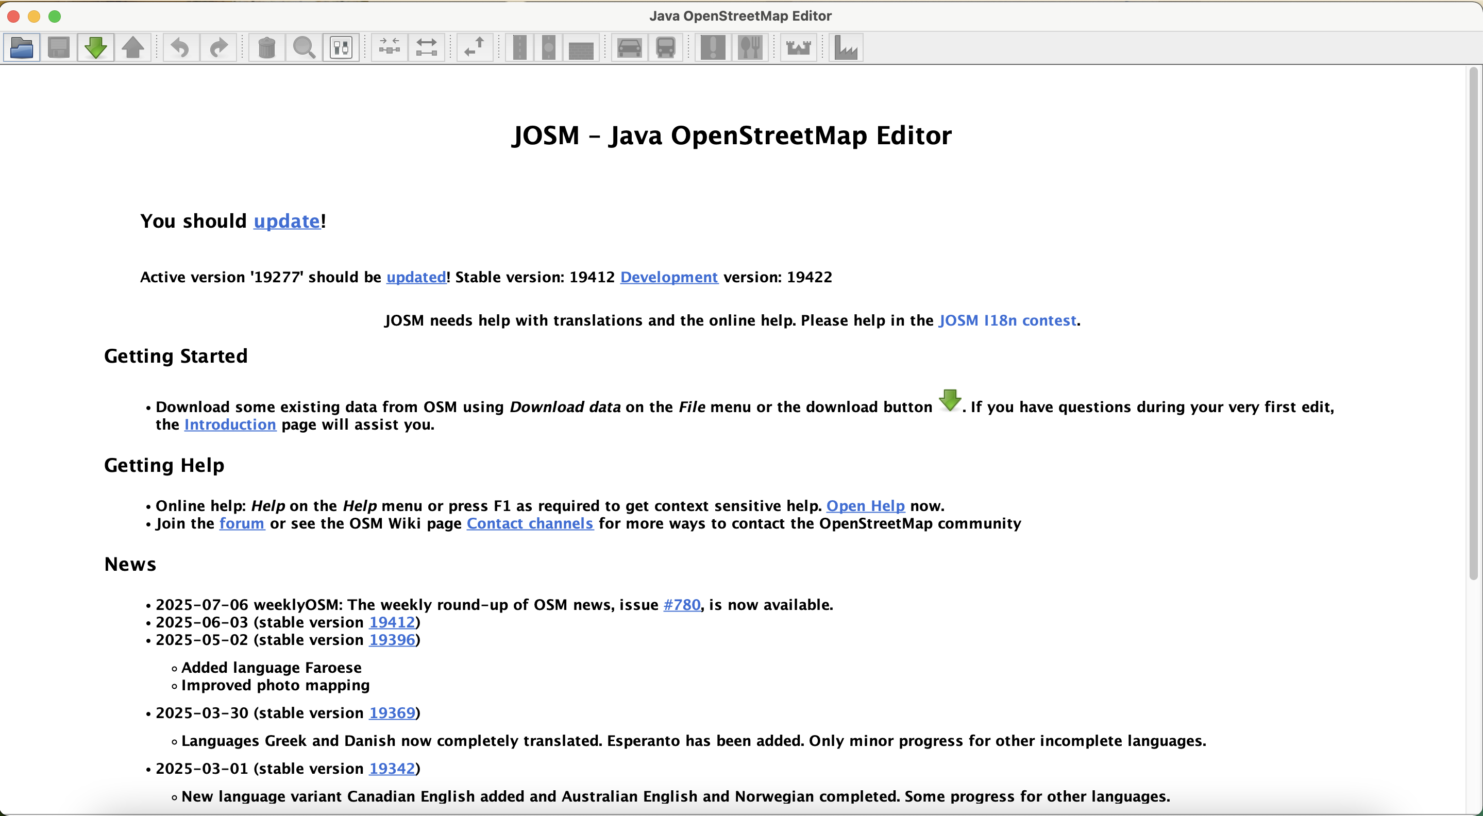Click the Search magnifier icon

tap(304, 48)
